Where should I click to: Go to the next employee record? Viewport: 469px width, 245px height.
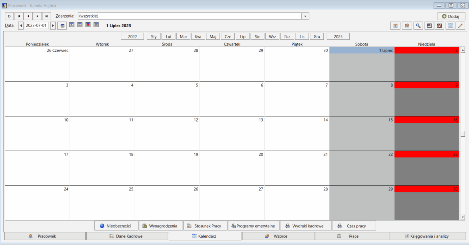(x=37, y=16)
